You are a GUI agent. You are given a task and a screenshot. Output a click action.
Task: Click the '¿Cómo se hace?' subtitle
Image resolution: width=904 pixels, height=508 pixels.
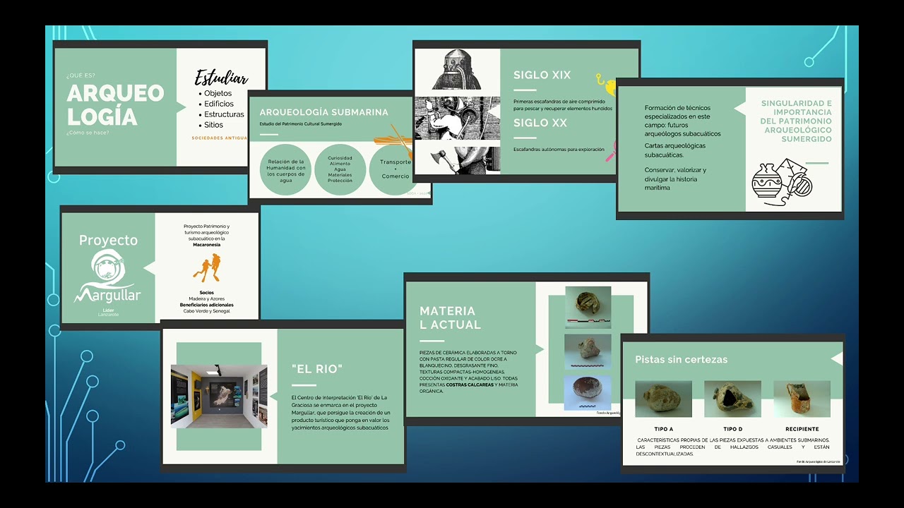[88, 133]
